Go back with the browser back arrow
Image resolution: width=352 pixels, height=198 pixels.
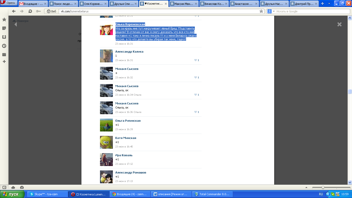(x=14, y=11)
